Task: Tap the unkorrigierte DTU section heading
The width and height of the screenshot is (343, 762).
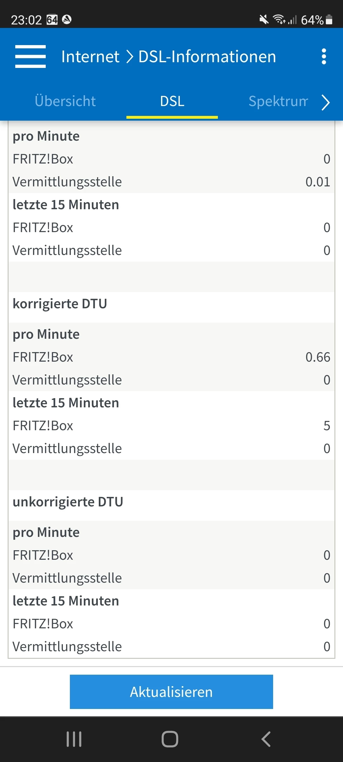Action: click(x=68, y=502)
